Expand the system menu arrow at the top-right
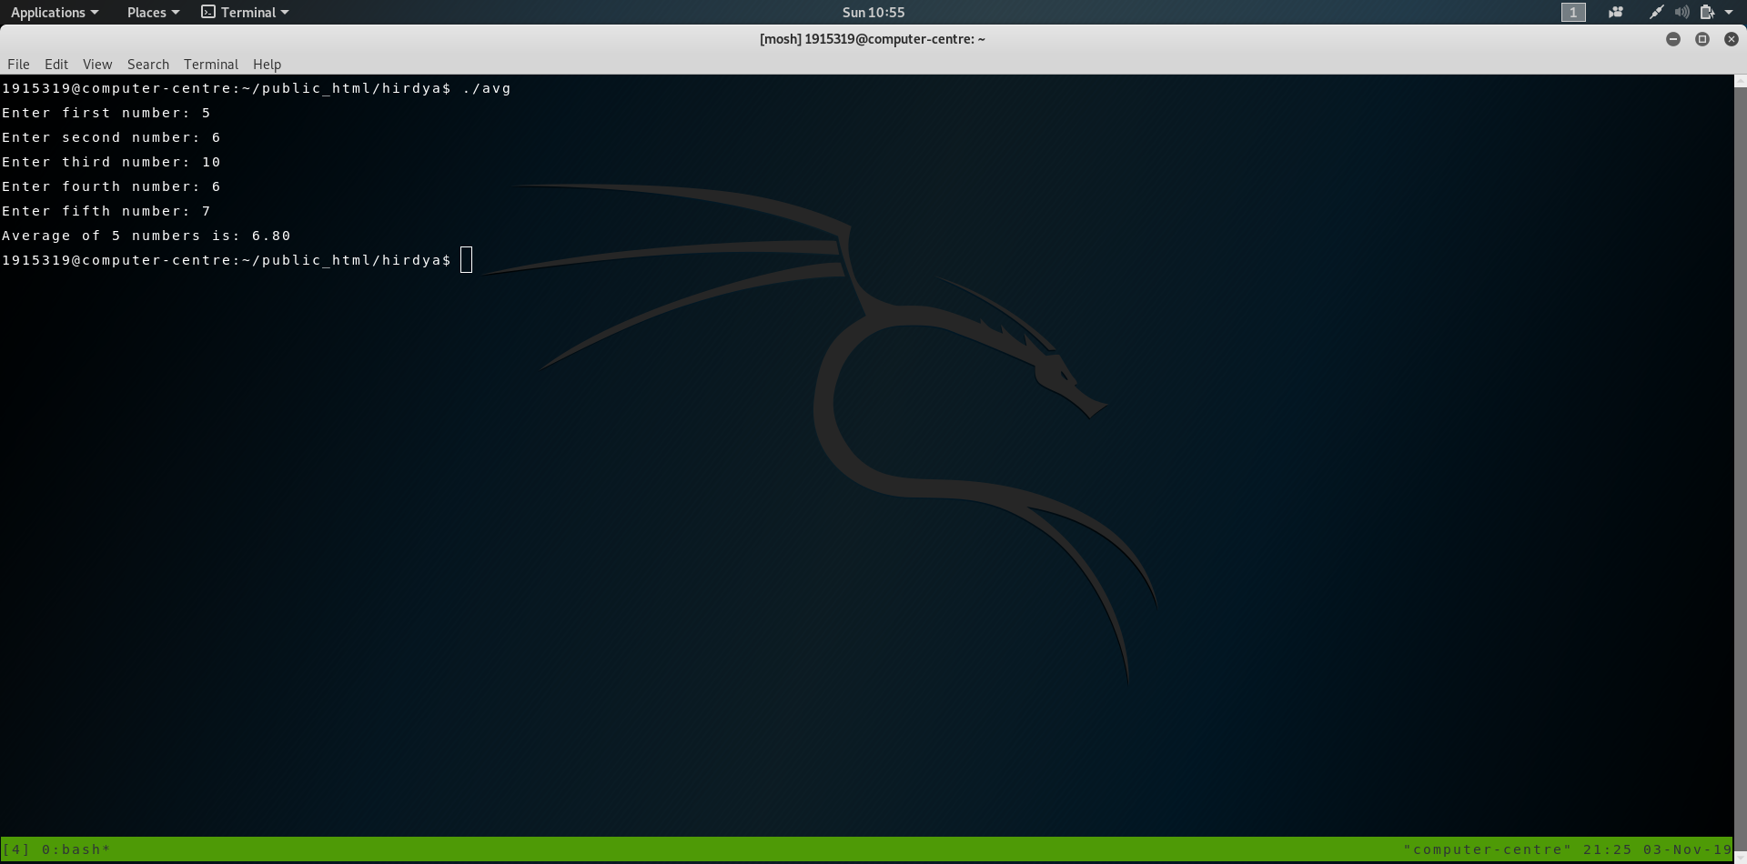Image resolution: width=1747 pixels, height=864 pixels. point(1729,12)
